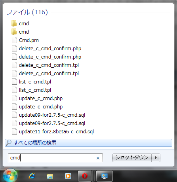
Task: Open the first update_c_cmd.php result
Action: [x=41, y=99]
